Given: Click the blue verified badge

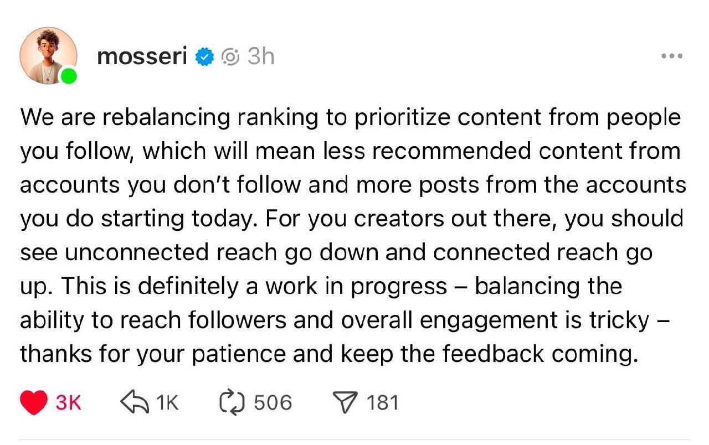Looking at the screenshot, I should 205,56.
